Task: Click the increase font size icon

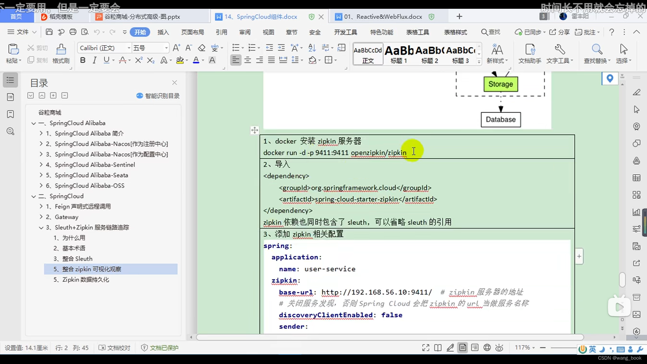Action: point(176,48)
